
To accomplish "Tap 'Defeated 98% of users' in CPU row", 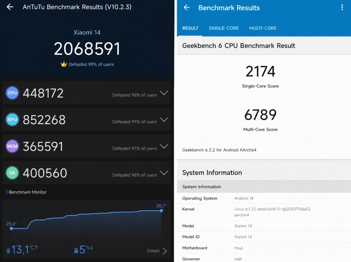I will [134, 95].
